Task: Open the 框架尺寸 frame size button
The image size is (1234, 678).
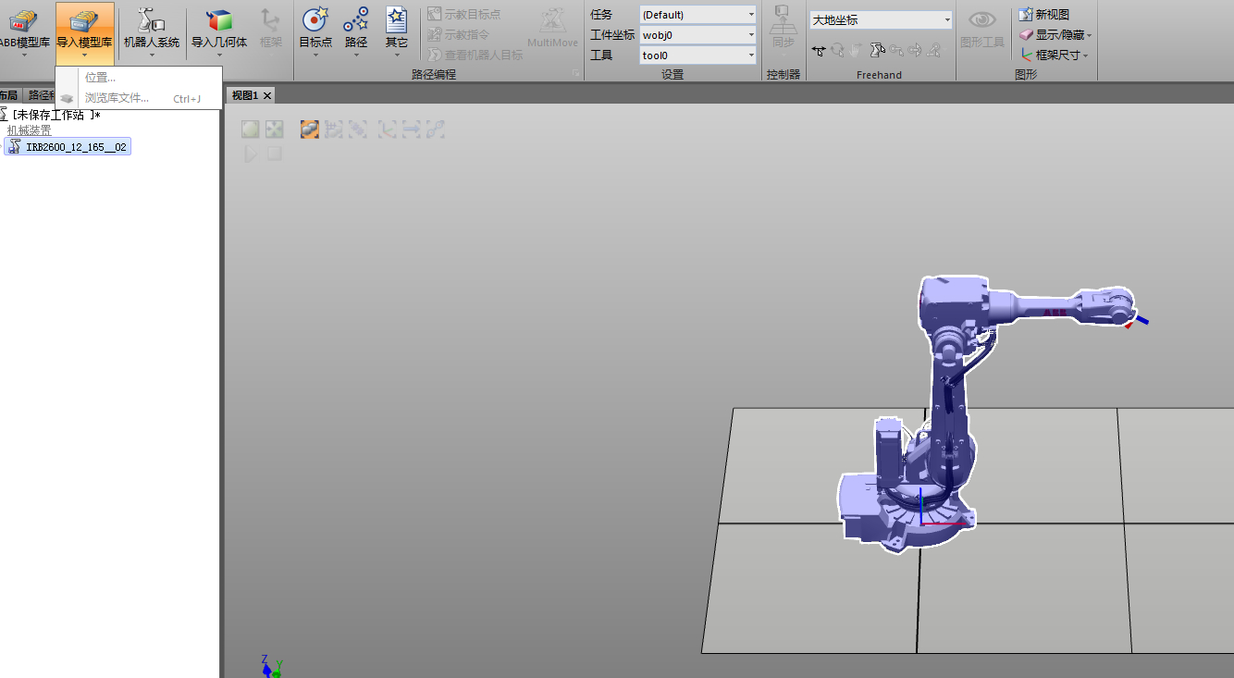Action: pyautogui.click(x=1055, y=55)
